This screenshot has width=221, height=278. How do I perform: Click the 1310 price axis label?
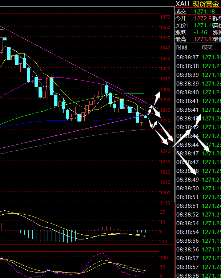point(165,79)
